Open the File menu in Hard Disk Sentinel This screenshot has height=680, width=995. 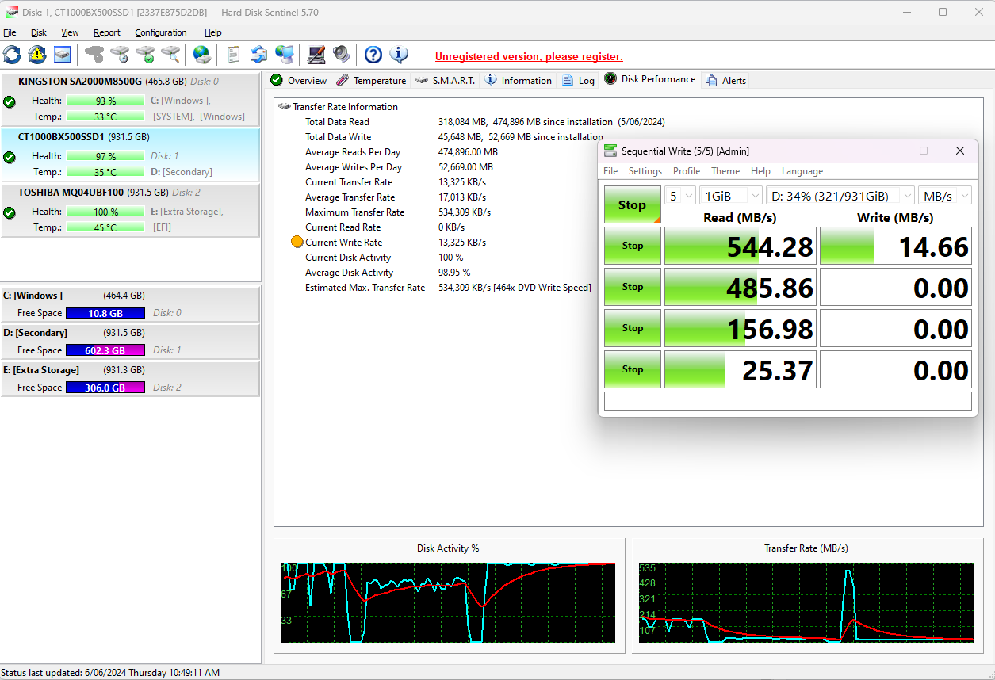[10, 32]
